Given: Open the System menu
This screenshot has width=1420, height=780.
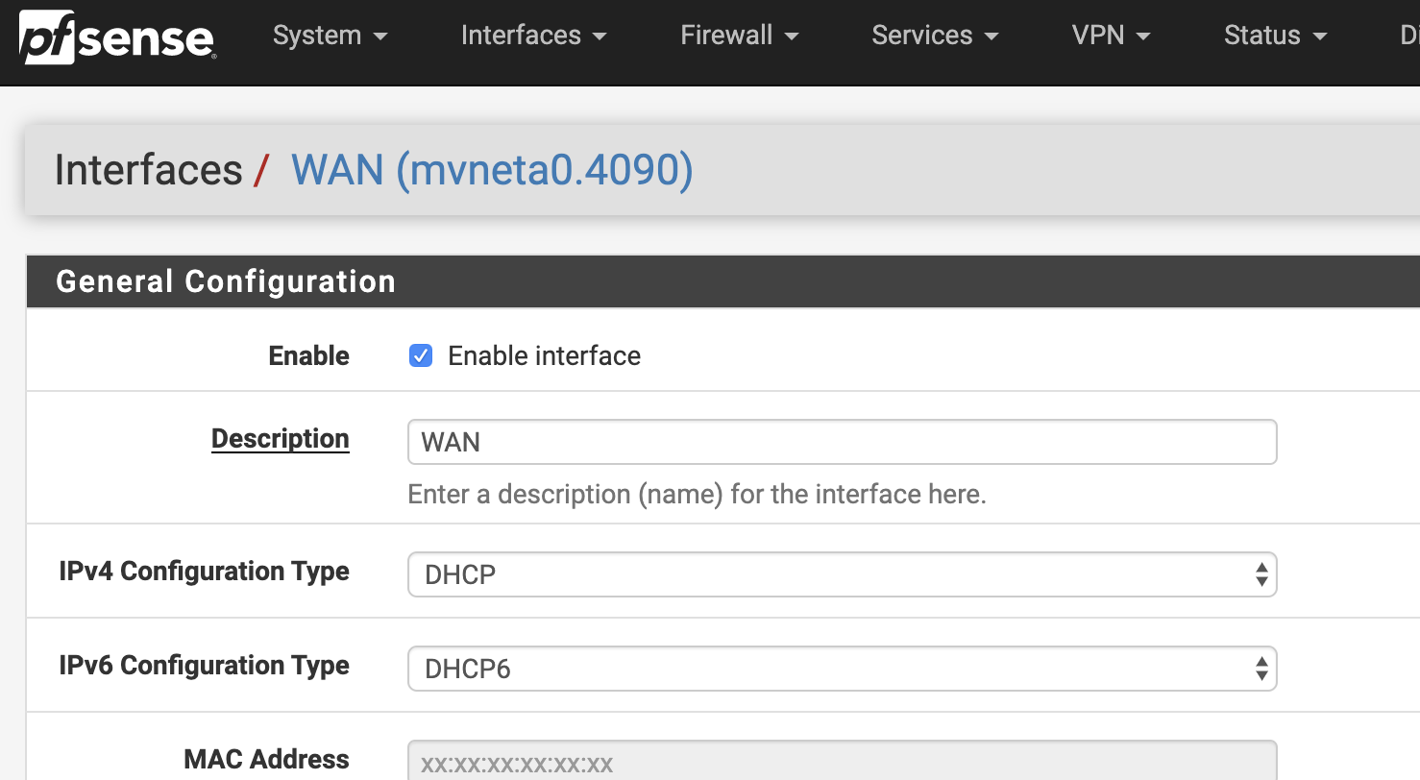Looking at the screenshot, I should pyautogui.click(x=319, y=35).
